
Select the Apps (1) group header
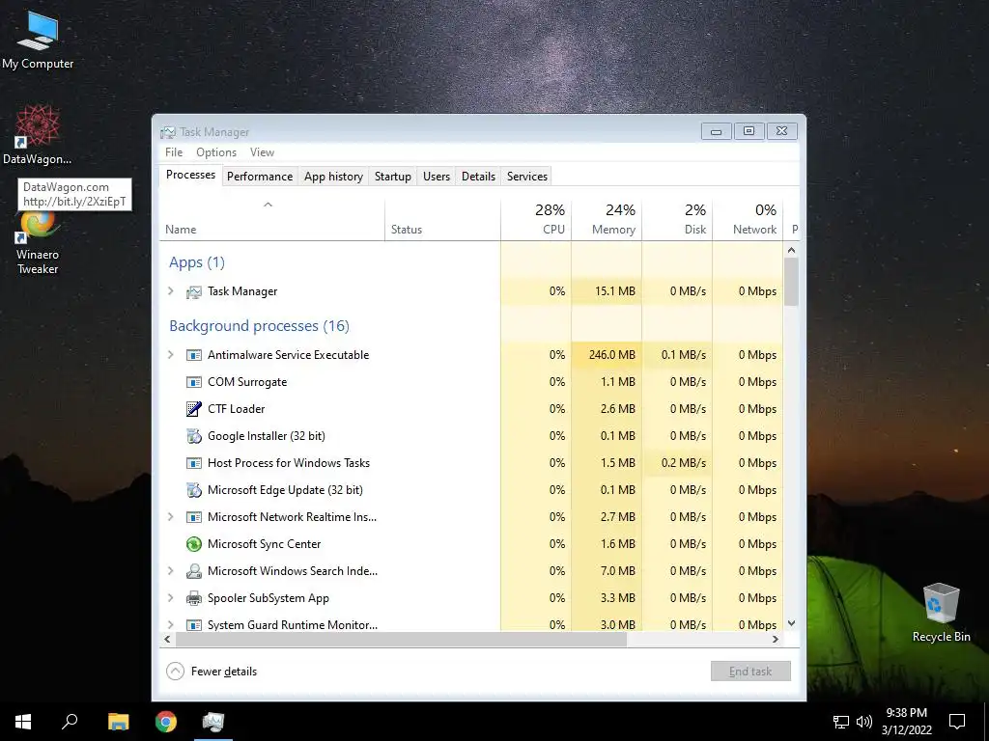tap(197, 262)
